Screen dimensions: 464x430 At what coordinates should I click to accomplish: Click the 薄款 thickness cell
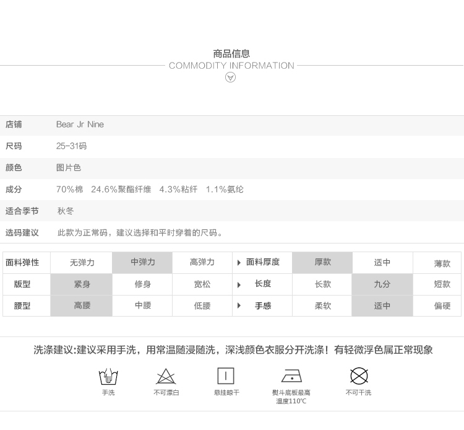click(x=442, y=263)
